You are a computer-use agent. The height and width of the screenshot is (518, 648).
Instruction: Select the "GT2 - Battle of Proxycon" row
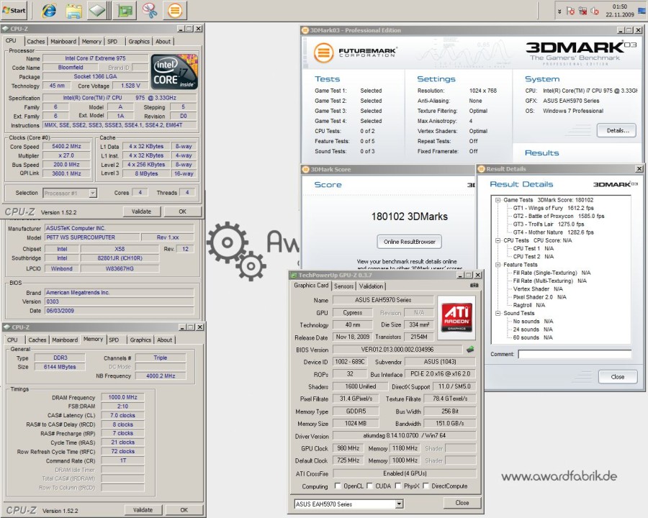(x=558, y=216)
